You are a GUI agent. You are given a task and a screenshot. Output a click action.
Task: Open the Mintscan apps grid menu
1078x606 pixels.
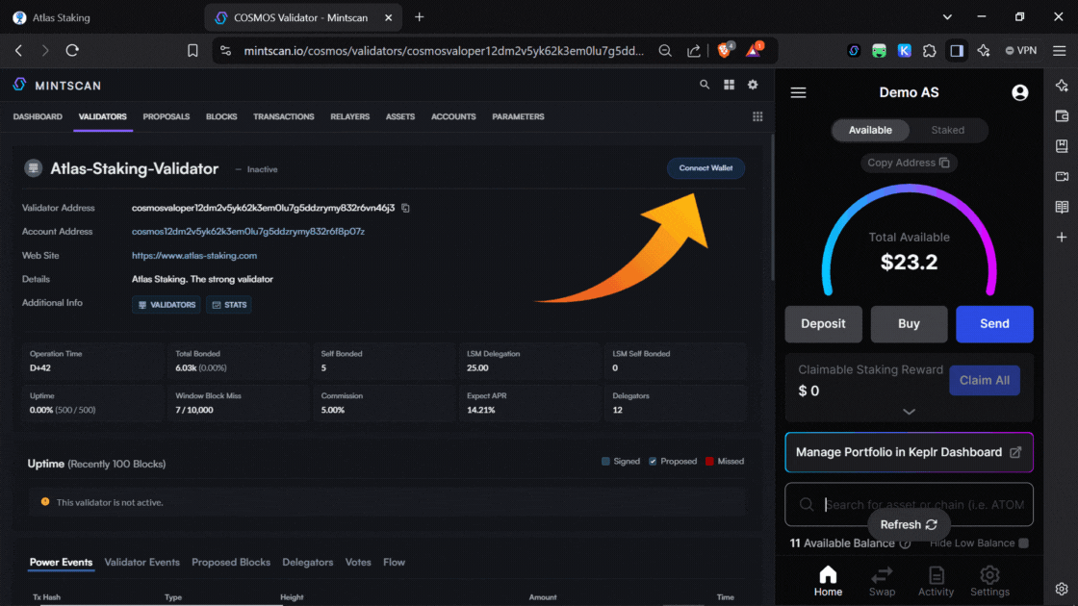click(729, 85)
